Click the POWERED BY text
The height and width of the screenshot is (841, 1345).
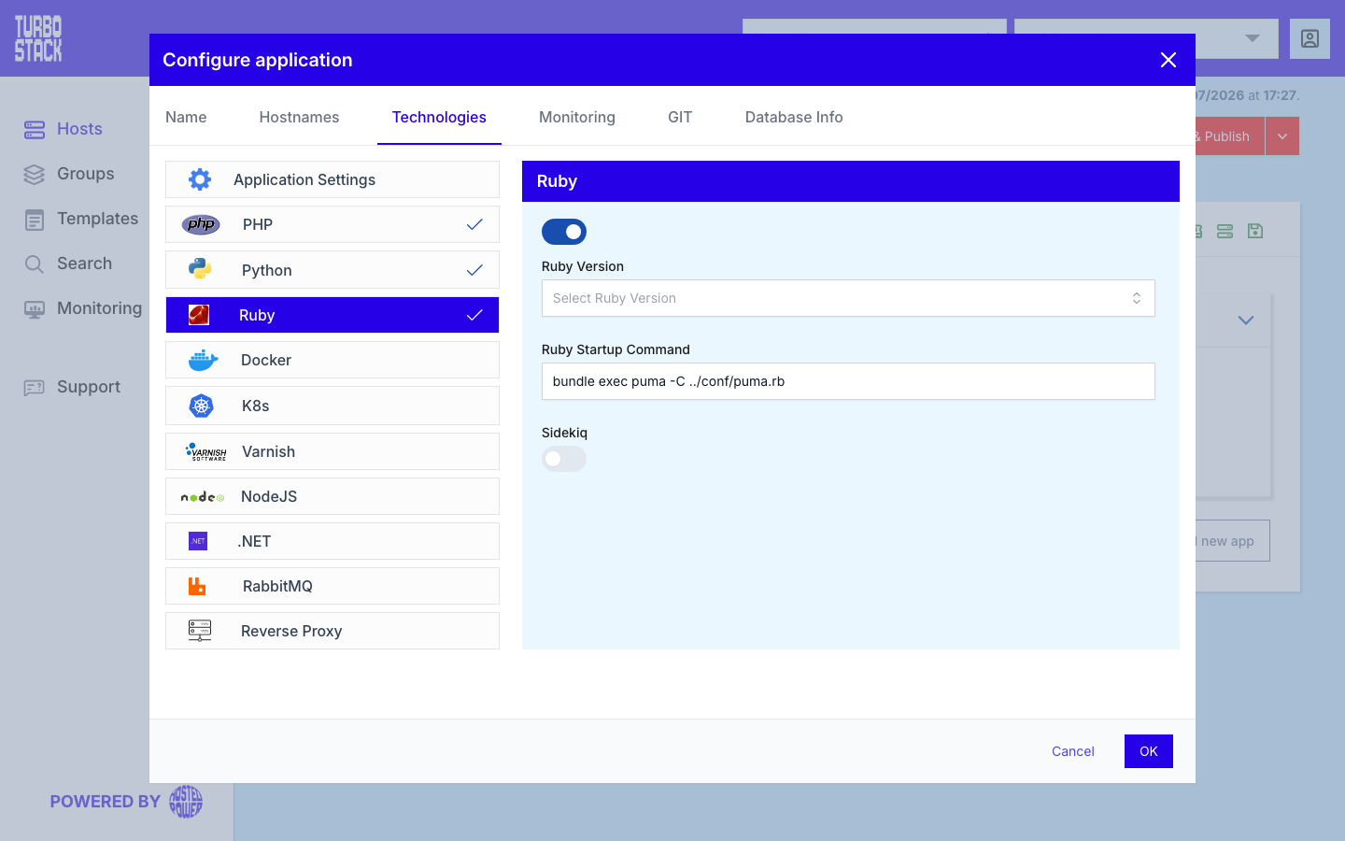click(106, 802)
